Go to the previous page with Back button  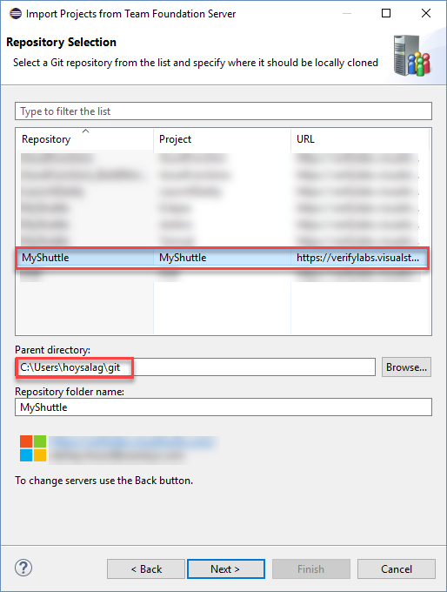146,568
